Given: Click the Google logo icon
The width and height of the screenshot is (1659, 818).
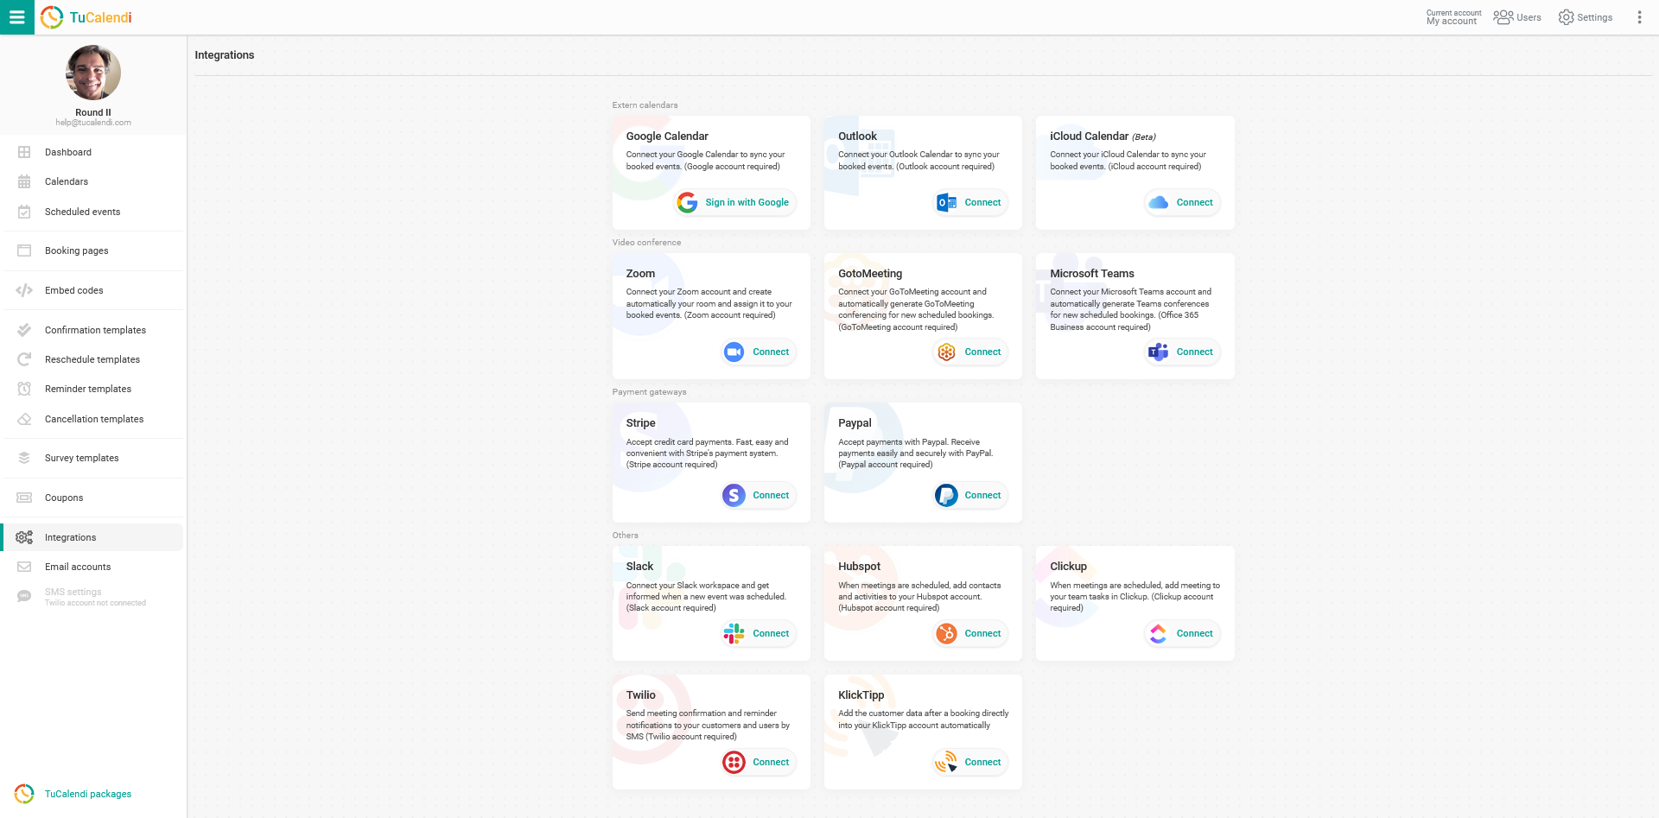Looking at the screenshot, I should [x=688, y=202].
